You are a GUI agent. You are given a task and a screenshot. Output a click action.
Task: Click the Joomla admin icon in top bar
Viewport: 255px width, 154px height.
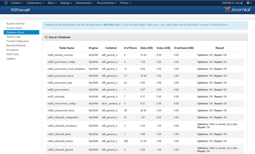(x=6, y=3)
